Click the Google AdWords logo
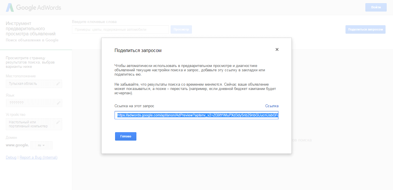The height and width of the screenshot is (190, 393). pyautogui.click(x=33, y=8)
